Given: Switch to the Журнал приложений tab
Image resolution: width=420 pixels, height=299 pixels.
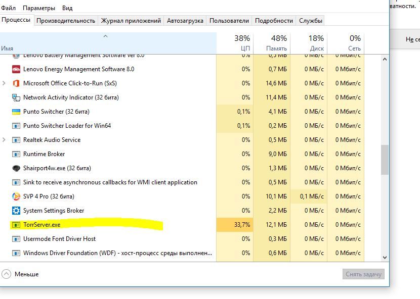Looking at the screenshot, I should 131,21.
